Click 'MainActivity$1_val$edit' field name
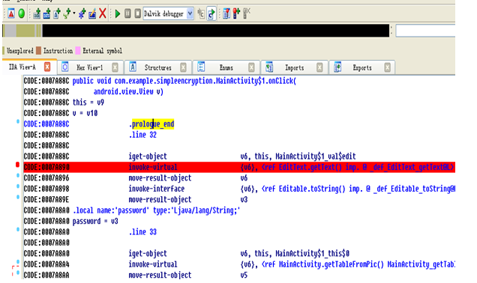 tap(316, 156)
